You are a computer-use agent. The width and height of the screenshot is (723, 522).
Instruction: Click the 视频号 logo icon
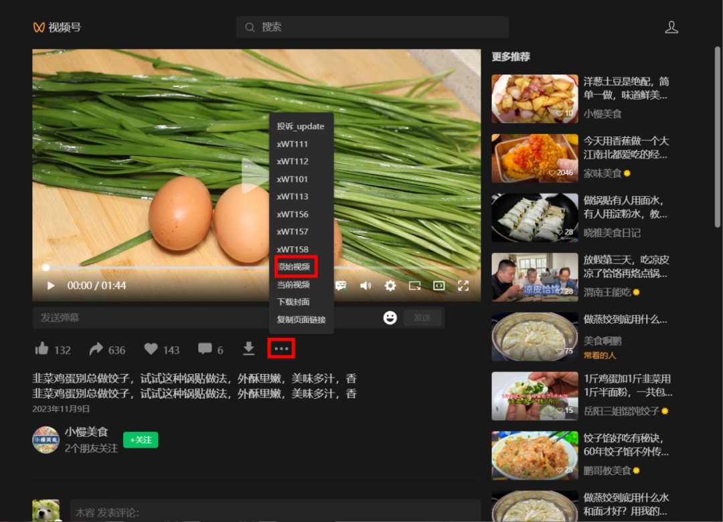(x=39, y=27)
